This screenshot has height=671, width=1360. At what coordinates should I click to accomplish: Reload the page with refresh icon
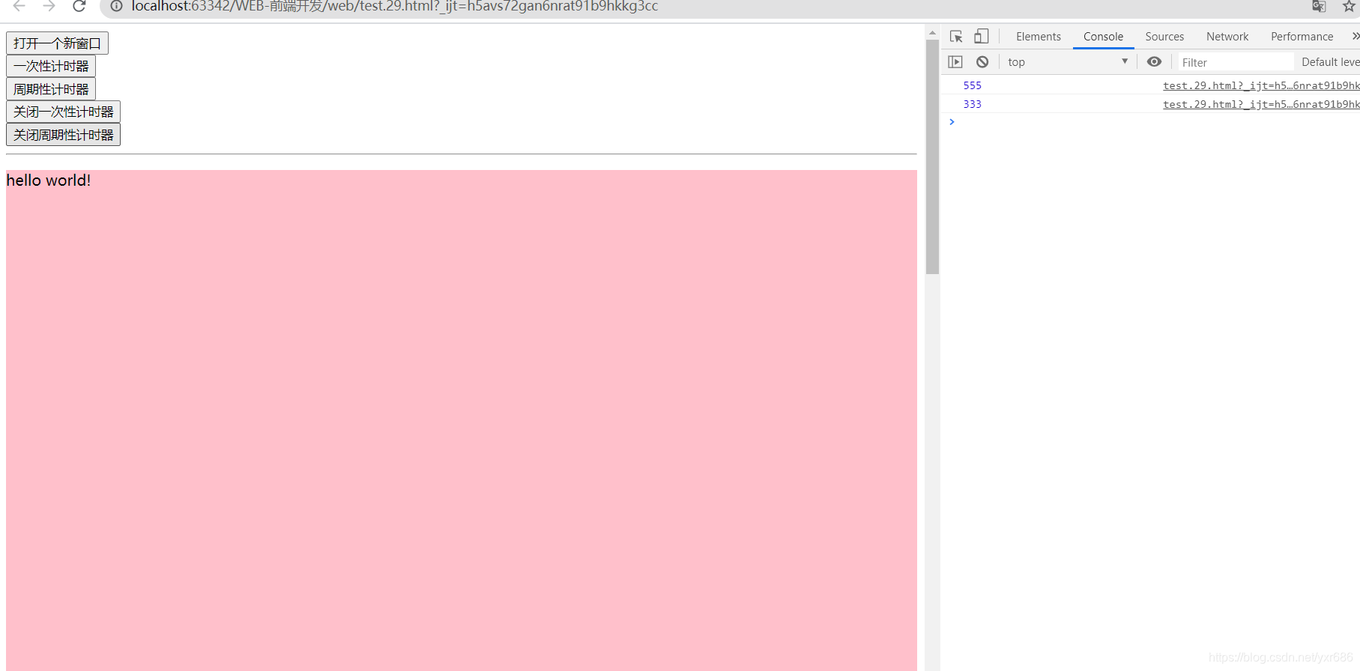[x=79, y=6]
